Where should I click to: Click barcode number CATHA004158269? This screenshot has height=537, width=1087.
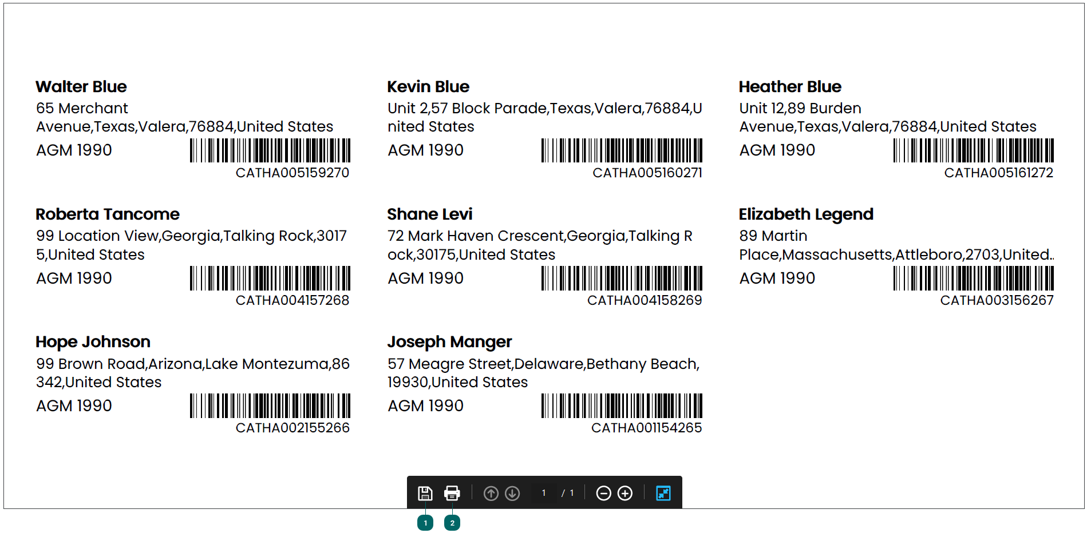coord(645,300)
